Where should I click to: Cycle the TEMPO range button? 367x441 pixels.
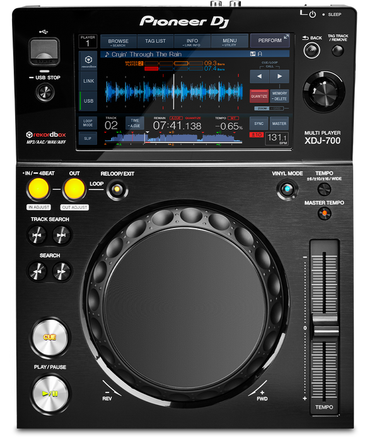[x=324, y=189]
